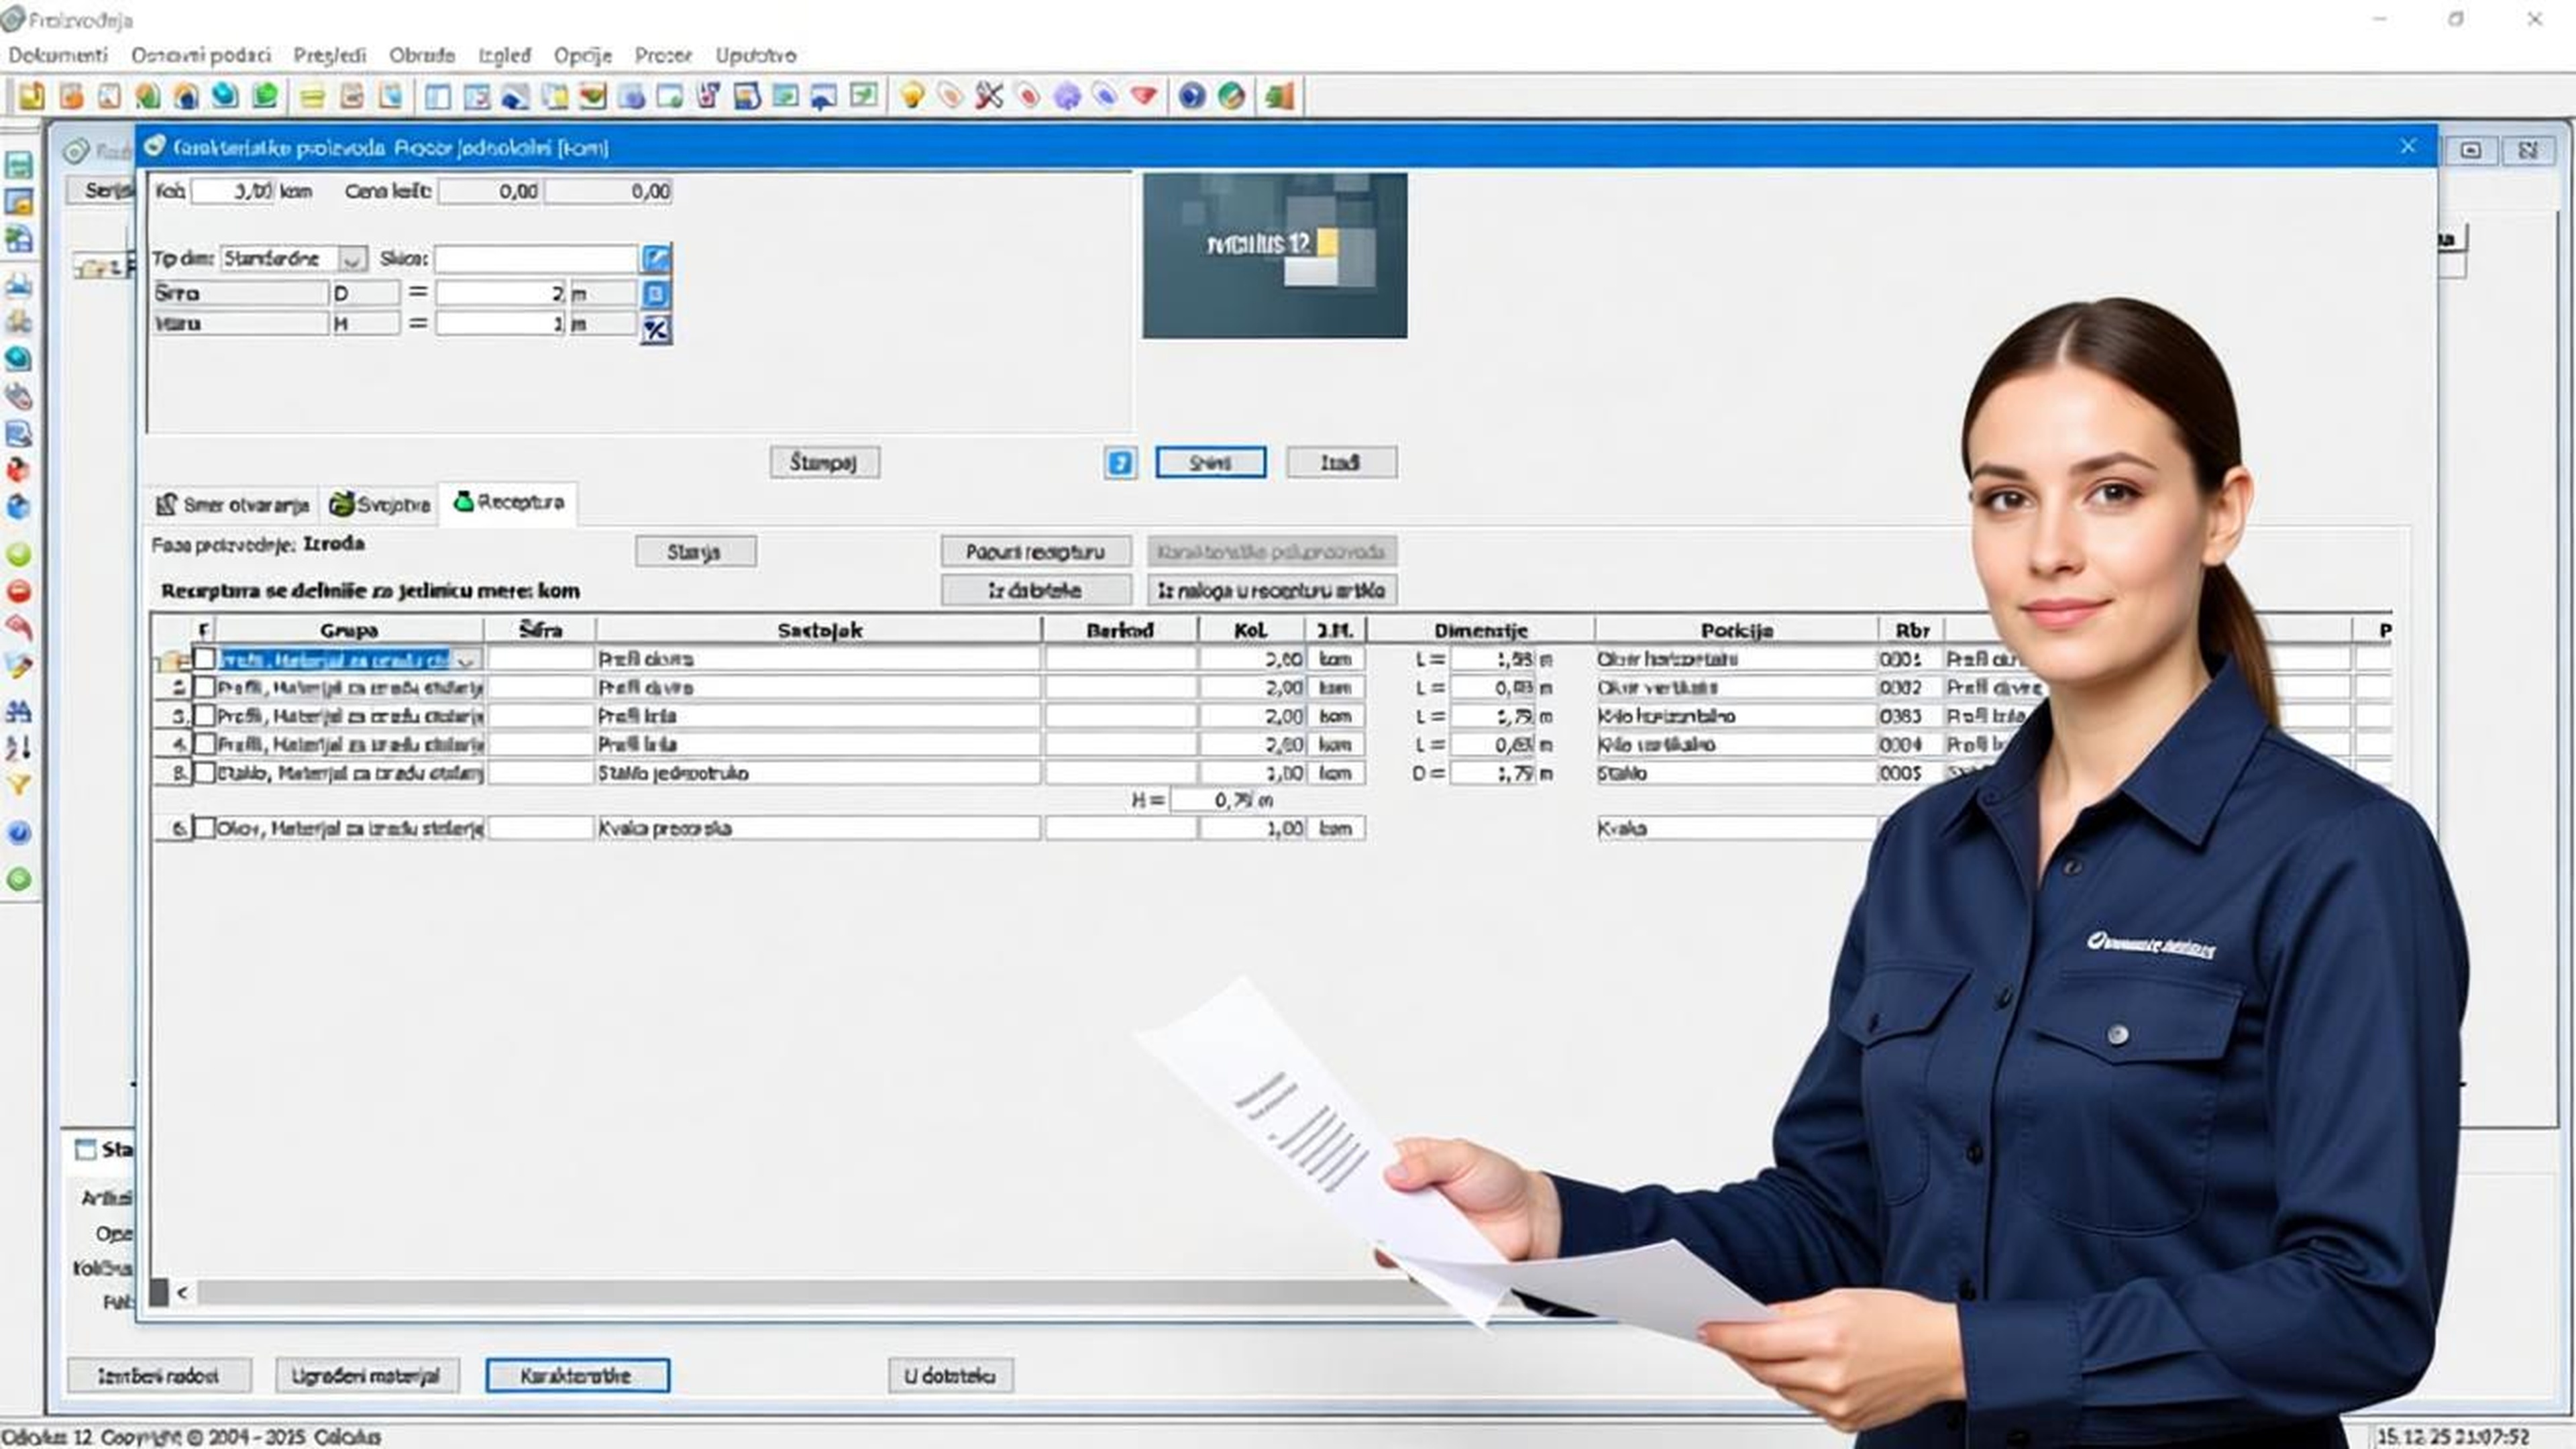2576x1449 pixels.
Task: Click the blue help icon beside Snimi
Action: (x=1120, y=463)
